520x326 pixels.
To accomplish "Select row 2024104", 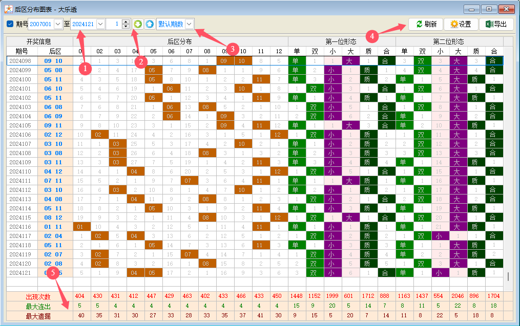I will 255,116.
